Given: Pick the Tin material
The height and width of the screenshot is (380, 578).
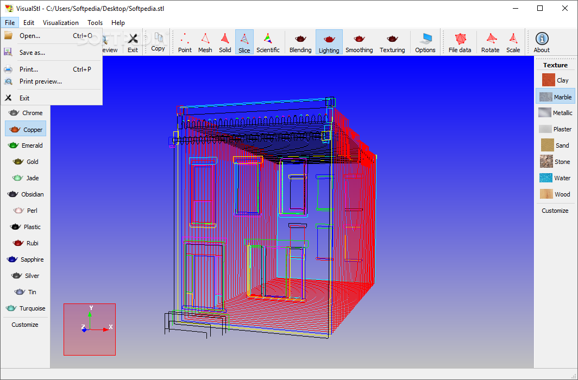Looking at the screenshot, I should (26, 292).
